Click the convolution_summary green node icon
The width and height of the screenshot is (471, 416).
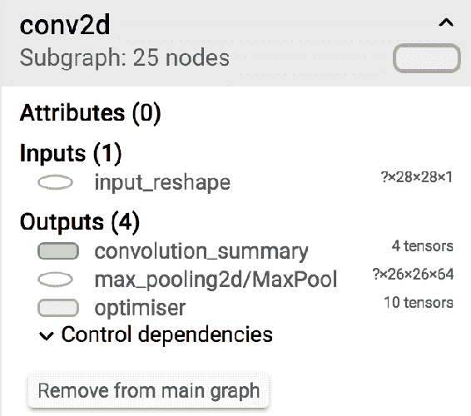tap(58, 250)
